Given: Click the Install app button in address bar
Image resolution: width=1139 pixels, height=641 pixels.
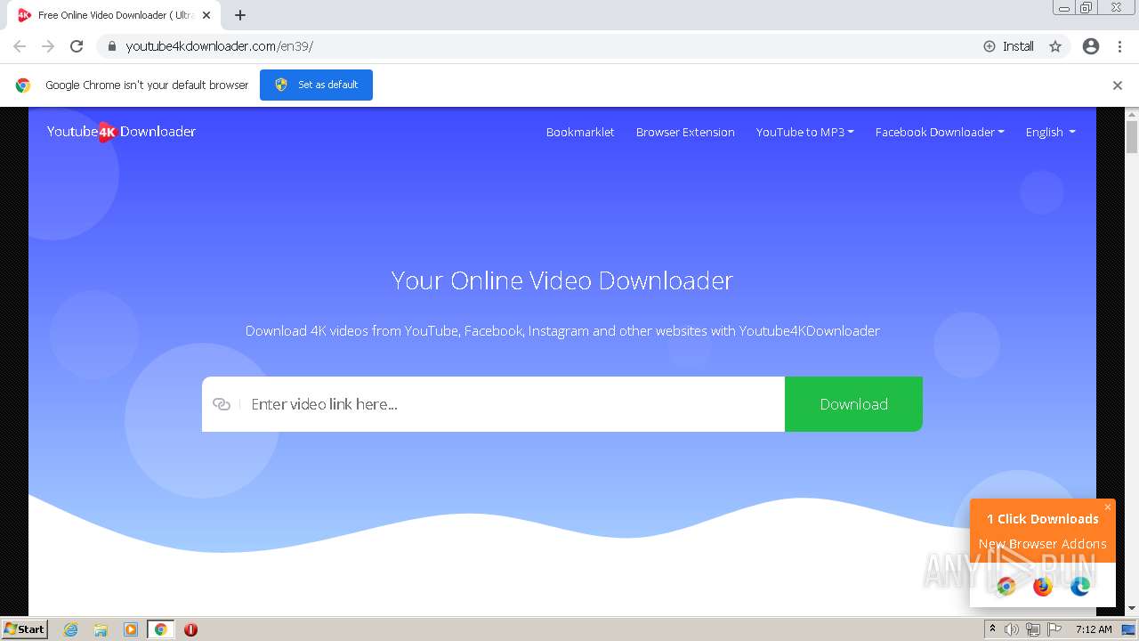Looking at the screenshot, I should pyautogui.click(x=1008, y=46).
